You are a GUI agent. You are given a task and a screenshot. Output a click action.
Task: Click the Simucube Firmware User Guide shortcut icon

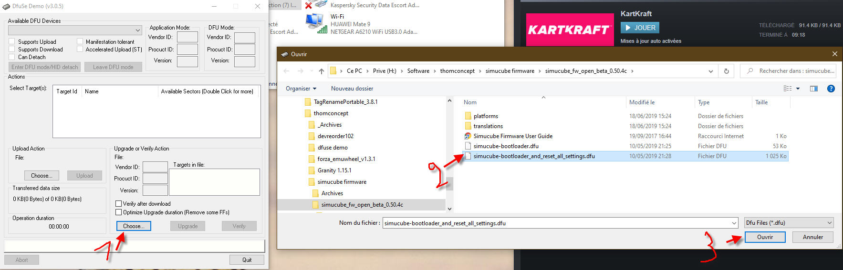pyautogui.click(x=468, y=136)
